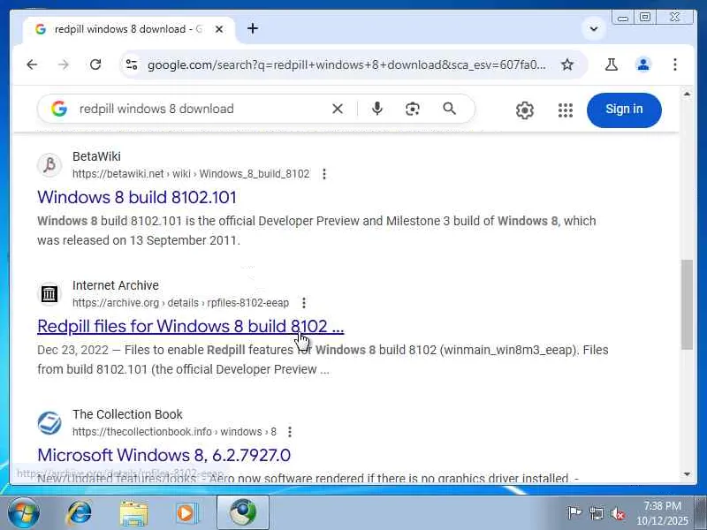Open the Chrome profile avatar
This screenshot has height=530, width=707.
(x=643, y=64)
